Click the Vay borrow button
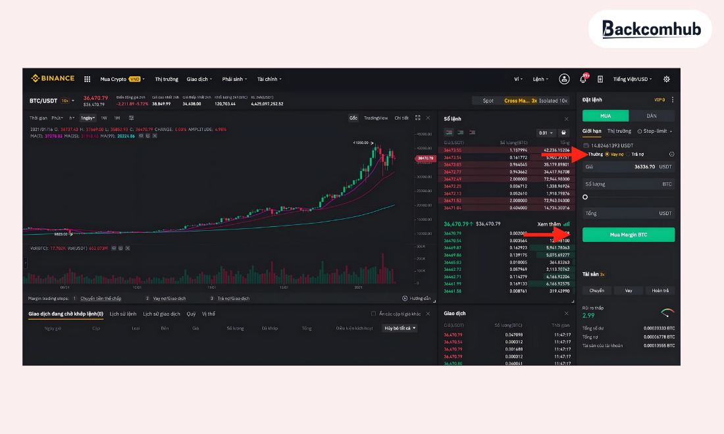Viewport: 724px width, 434px height. pos(629,291)
